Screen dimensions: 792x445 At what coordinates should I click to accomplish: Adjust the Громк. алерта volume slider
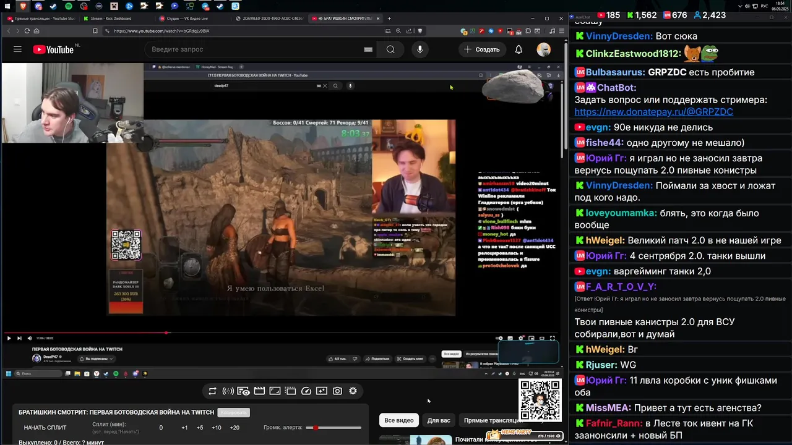(335, 428)
